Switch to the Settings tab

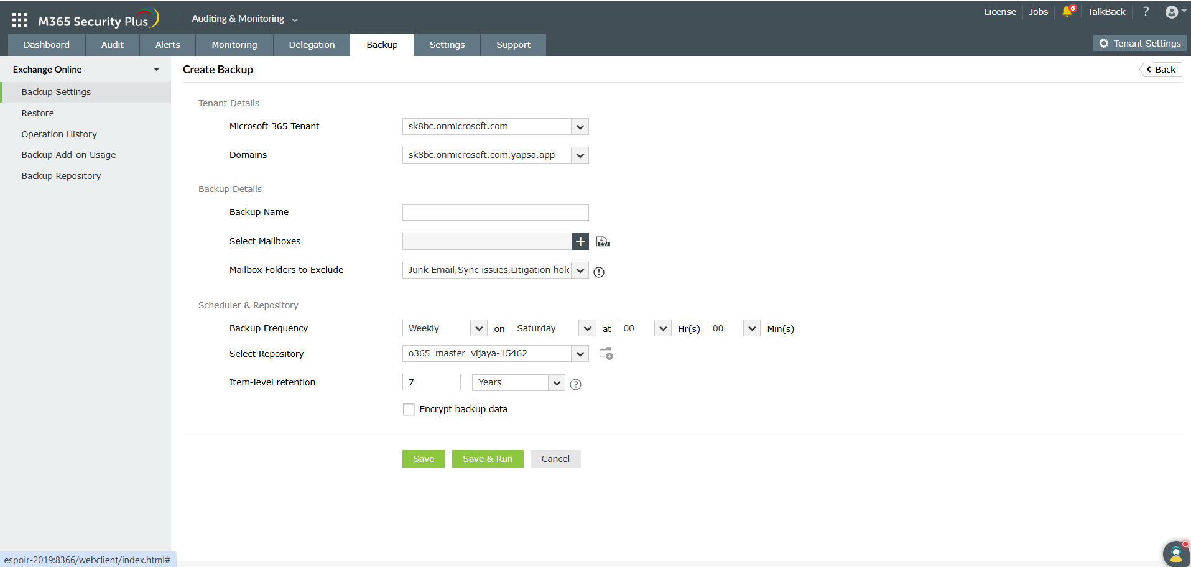(x=447, y=45)
